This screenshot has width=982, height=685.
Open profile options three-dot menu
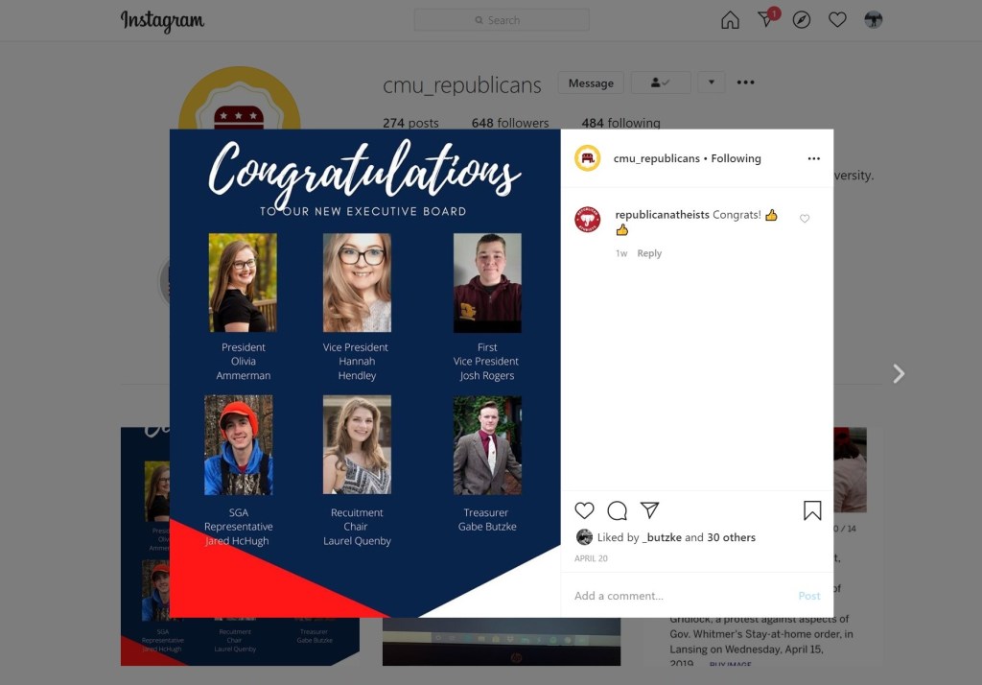coord(745,83)
